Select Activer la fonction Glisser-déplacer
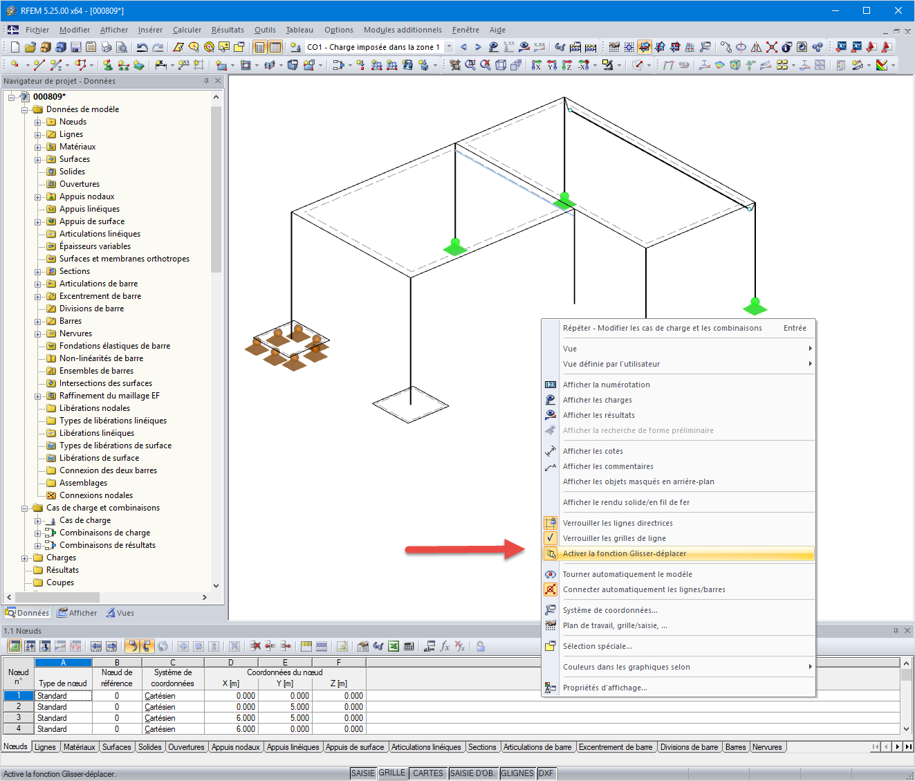Image resolution: width=915 pixels, height=781 pixels. 678,553
